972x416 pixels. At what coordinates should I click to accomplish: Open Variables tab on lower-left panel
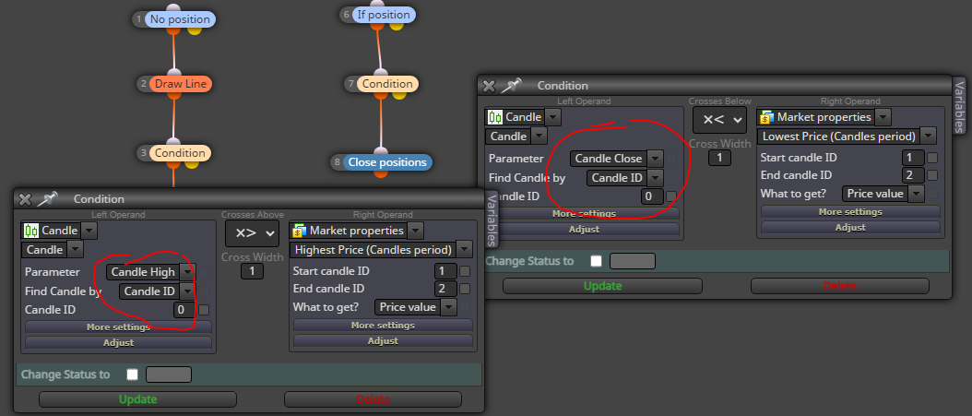(x=492, y=220)
